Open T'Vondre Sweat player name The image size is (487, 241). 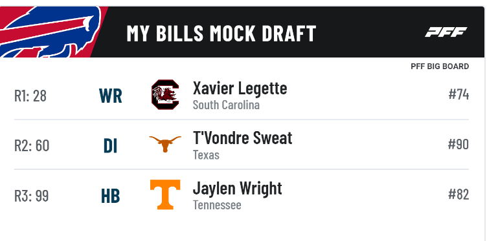pyautogui.click(x=243, y=138)
